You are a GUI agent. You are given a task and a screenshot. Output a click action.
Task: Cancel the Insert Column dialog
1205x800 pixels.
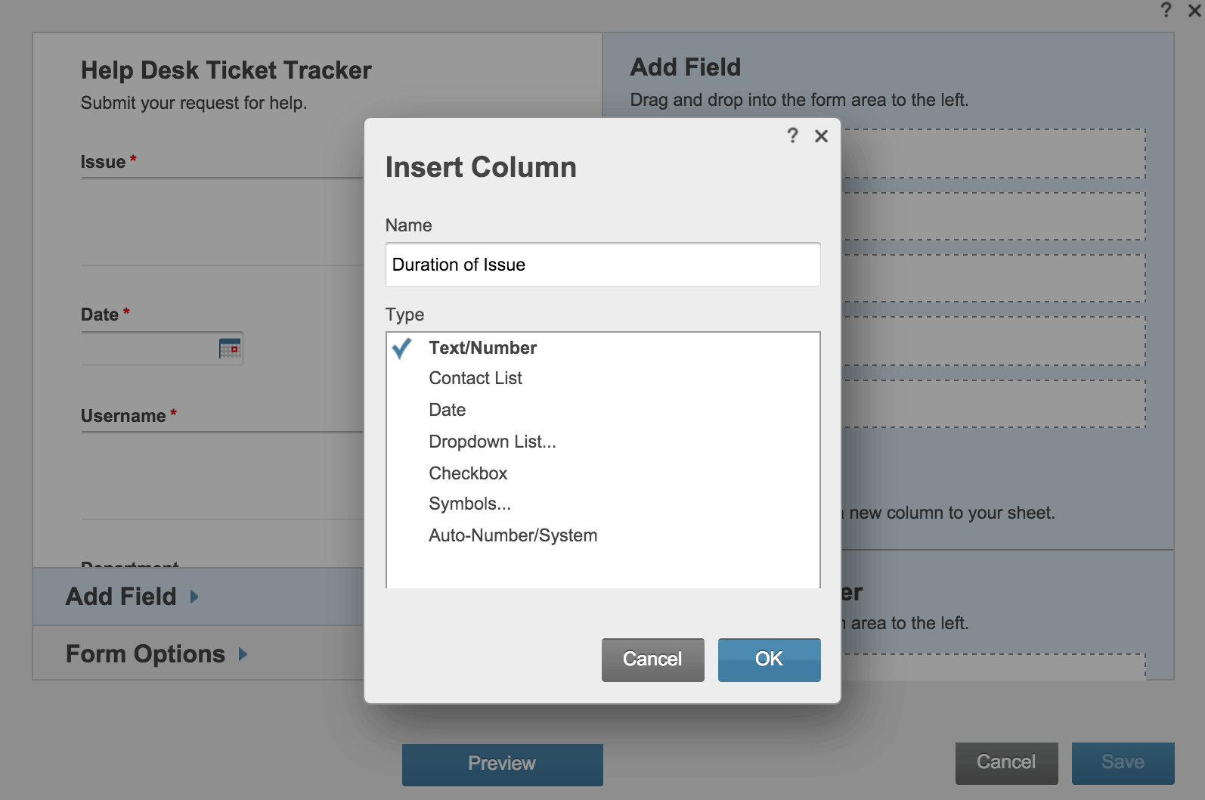click(652, 659)
